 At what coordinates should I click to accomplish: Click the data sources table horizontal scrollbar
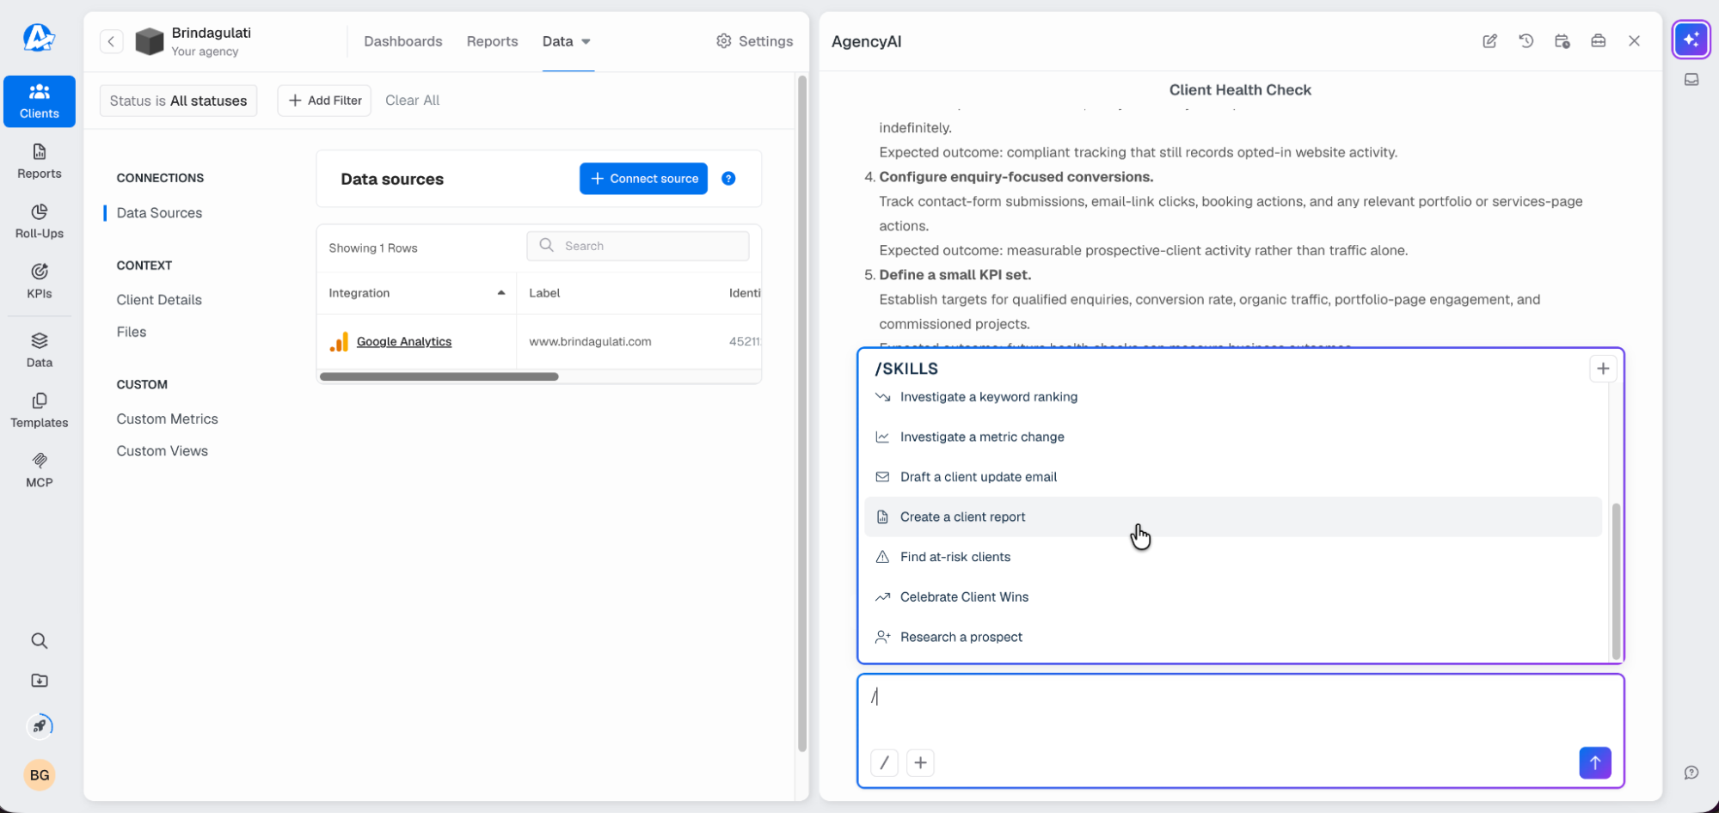tap(439, 376)
